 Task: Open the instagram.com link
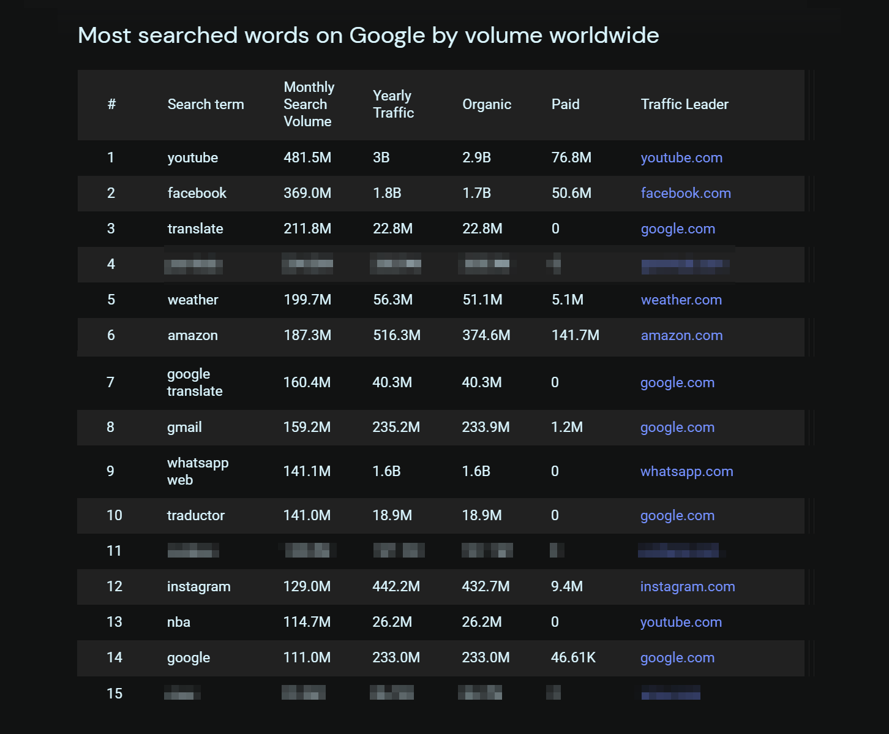[x=687, y=586]
